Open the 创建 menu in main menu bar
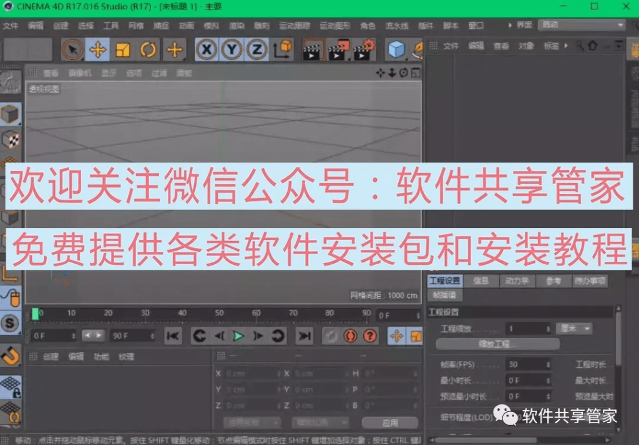The image size is (639, 445). (61, 26)
